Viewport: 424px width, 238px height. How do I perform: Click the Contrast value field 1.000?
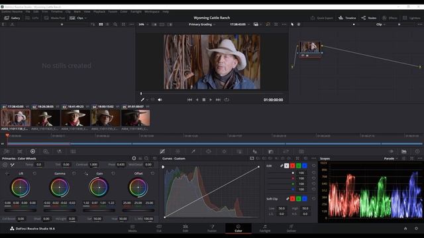[x=93, y=165]
